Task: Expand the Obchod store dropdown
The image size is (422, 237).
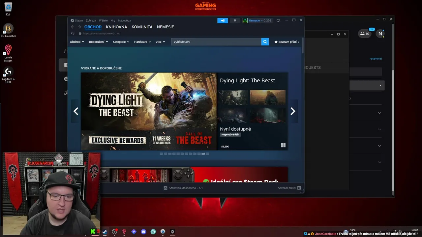Action: click(77, 42)
